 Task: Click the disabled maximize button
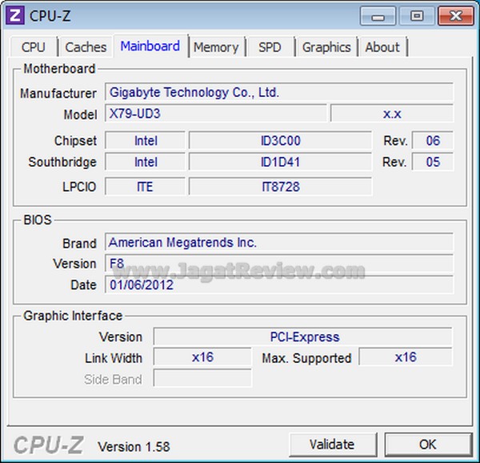[417, 16]
